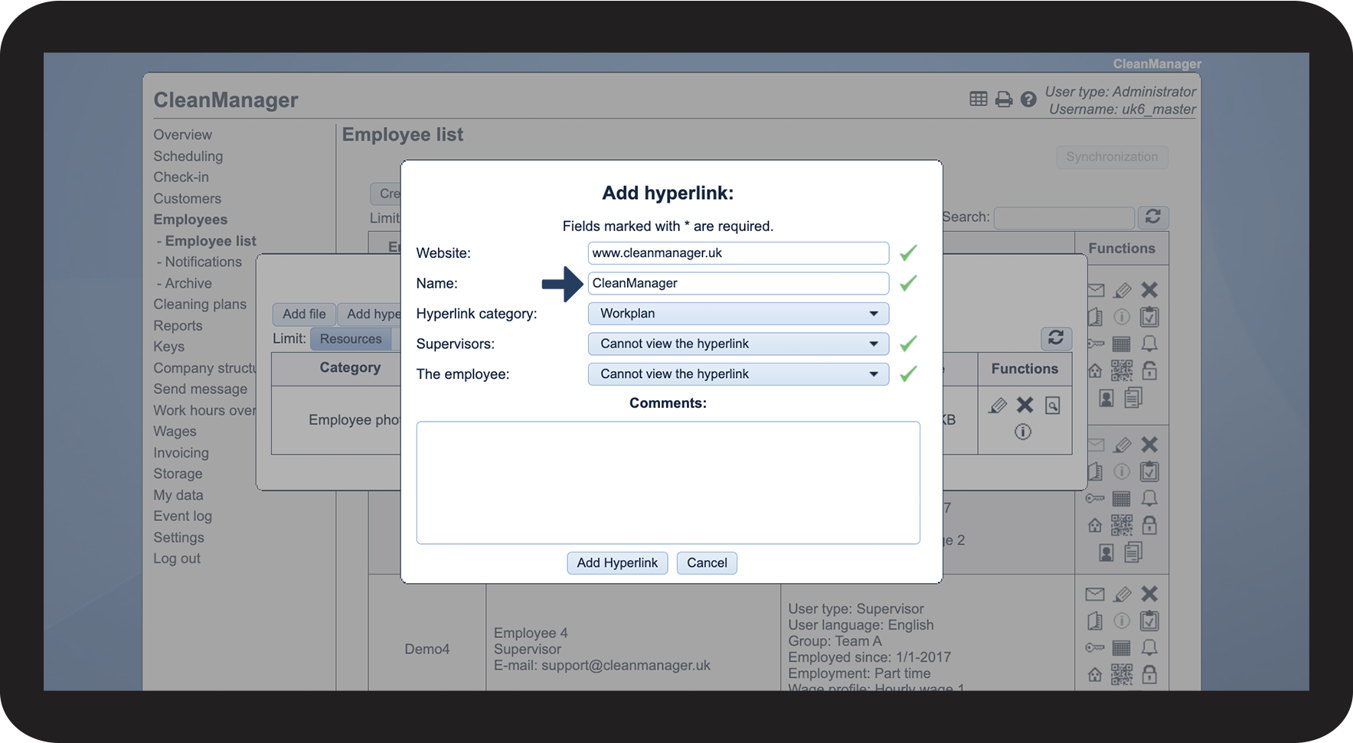Open the document icon in the Demo4 row
Screen dimensions: 1353x743
(1095, 621)
